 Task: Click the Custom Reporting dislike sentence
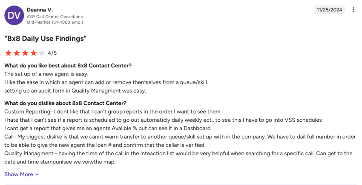click(112, 112)
